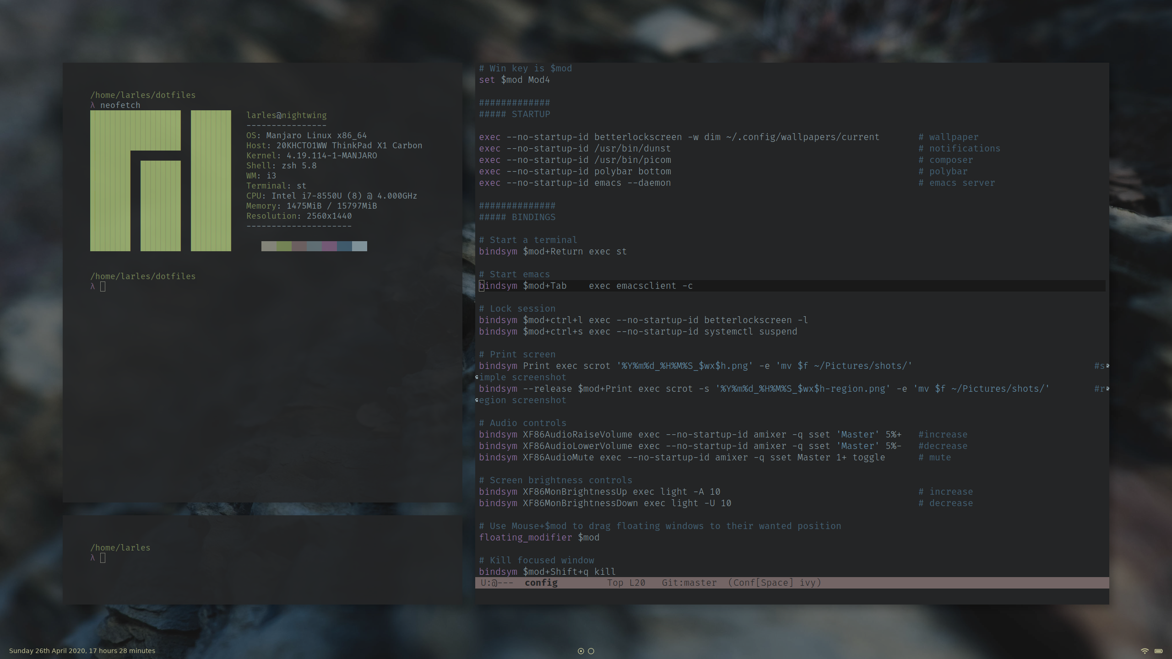Focus the bottom-left terminal prompt in /home/larles
The image size is (1172, 659).
click(103, 557)
